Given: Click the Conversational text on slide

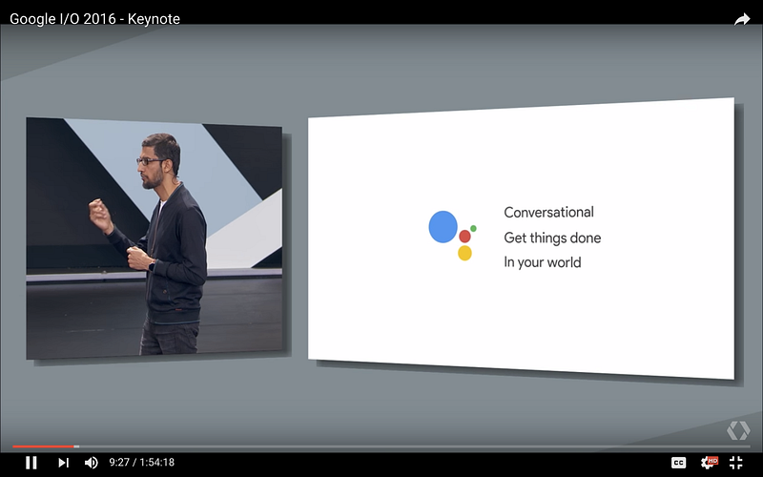Looking at the screenshot, I should pos(549,212).
